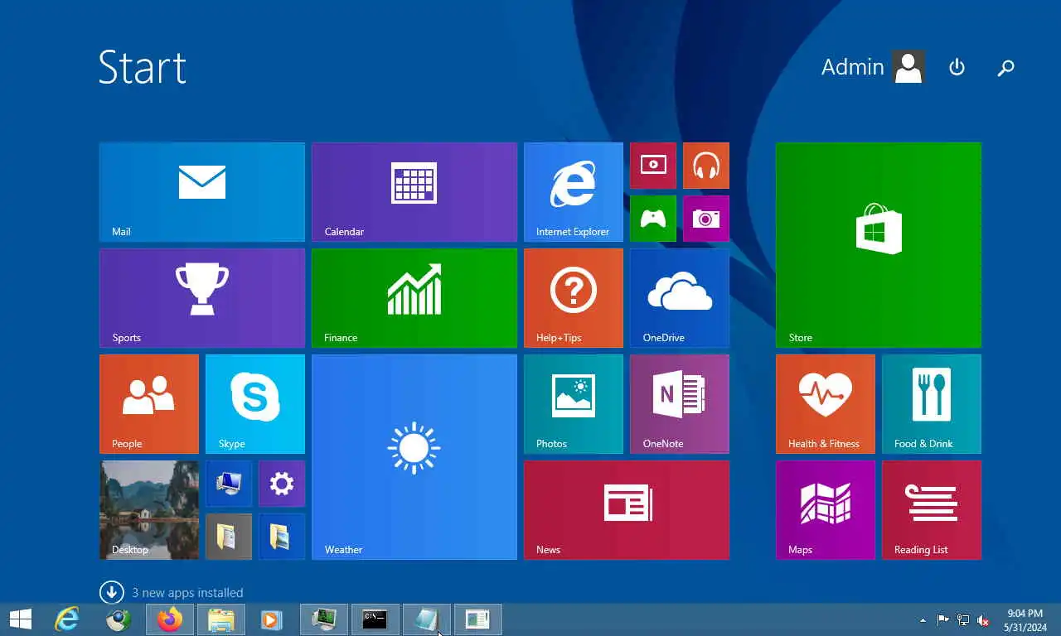Launch Internet Explorer from the taskbar

click(x=66, y=619)
